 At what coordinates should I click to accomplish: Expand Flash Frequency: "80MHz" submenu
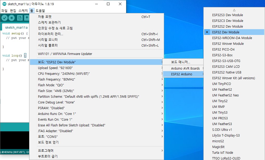point(96,79)
